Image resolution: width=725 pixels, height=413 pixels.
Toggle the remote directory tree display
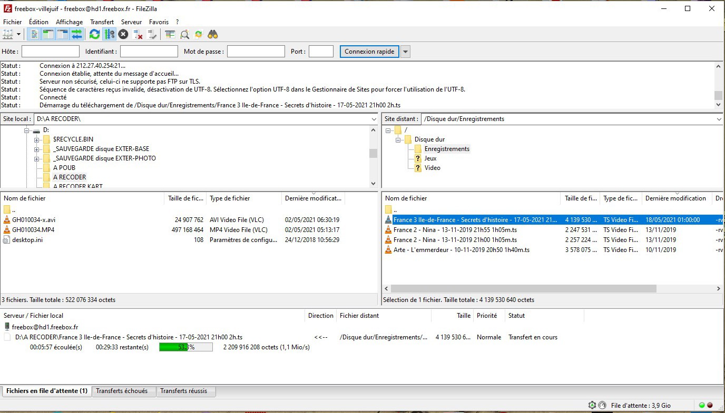[63, 34]
